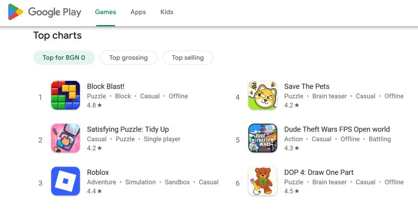
Task: Select the Top for BGN 0 chip
Action: pyautogui.click(x=64, y=58)
